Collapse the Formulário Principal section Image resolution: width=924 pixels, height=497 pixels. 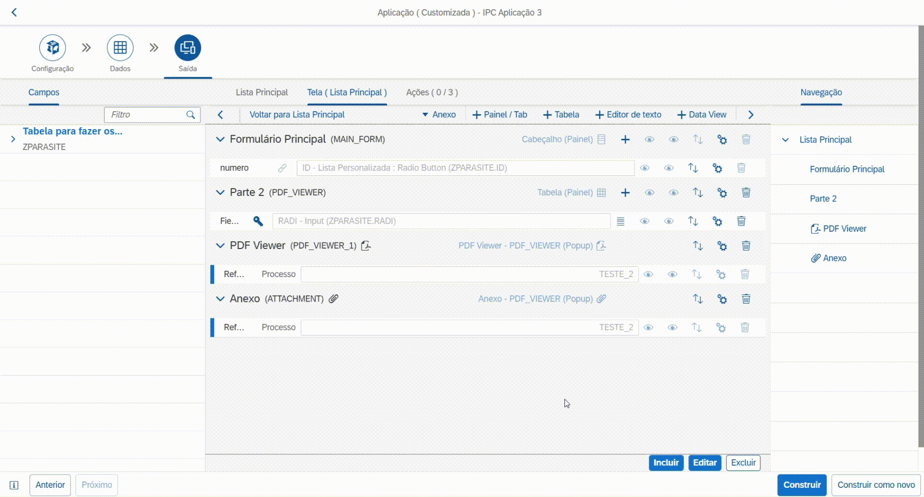(220, 139)
